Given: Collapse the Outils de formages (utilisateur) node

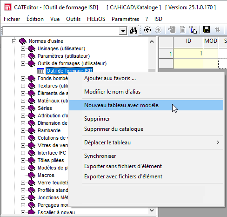Looking at the screenshot, I should (23, 63).
